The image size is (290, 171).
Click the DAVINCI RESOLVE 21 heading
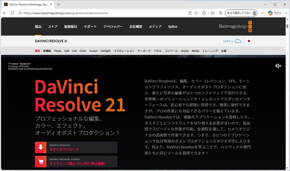tap(51, 41)
